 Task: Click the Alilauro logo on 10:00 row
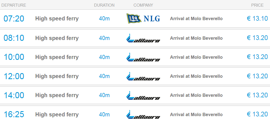143,57
